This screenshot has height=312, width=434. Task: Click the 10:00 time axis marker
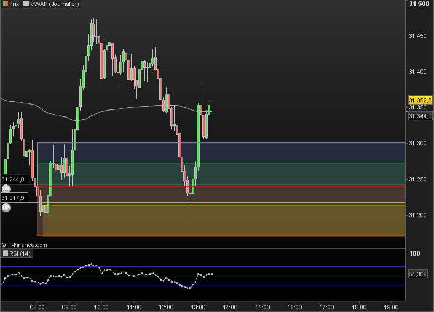pos(101,307)
